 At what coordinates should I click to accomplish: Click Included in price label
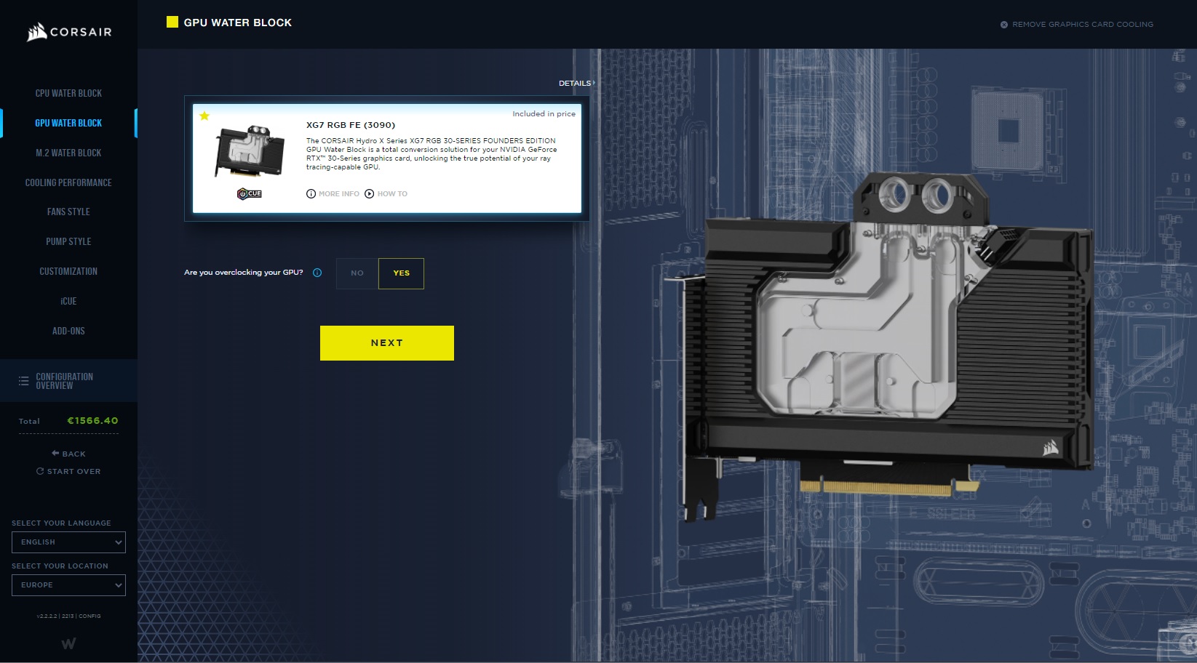(544, 114)
